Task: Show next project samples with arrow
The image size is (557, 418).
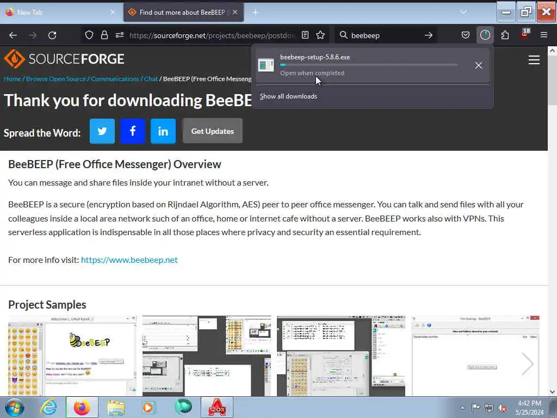Action: 528,363
